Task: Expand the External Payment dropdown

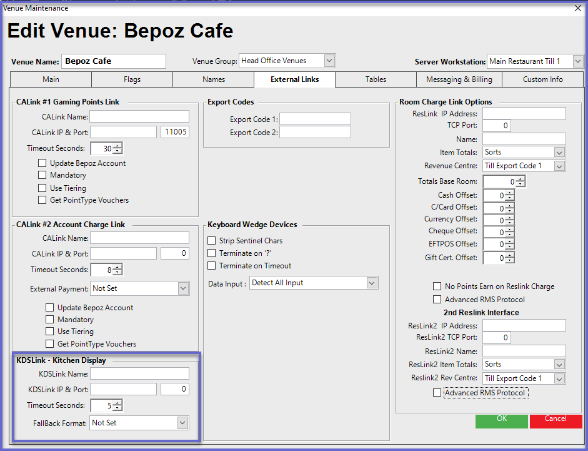Action: tap(182, 289)
